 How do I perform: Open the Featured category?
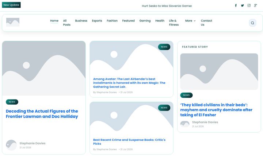pyautogui.click(x=128, y=21)
